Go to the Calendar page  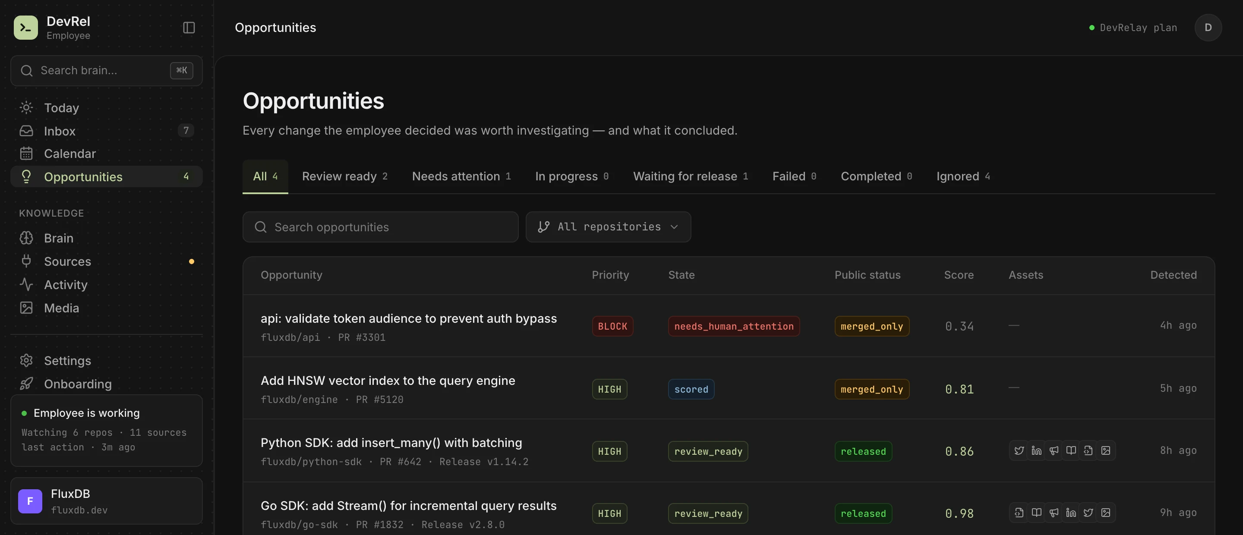(106, 154)
